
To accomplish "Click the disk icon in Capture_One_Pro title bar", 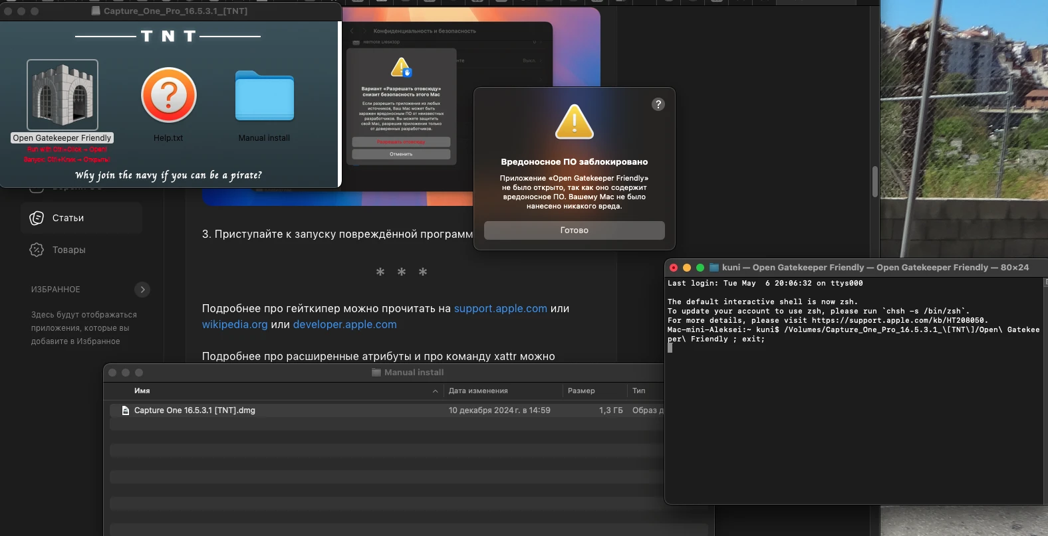I will (x=96, y=11).
